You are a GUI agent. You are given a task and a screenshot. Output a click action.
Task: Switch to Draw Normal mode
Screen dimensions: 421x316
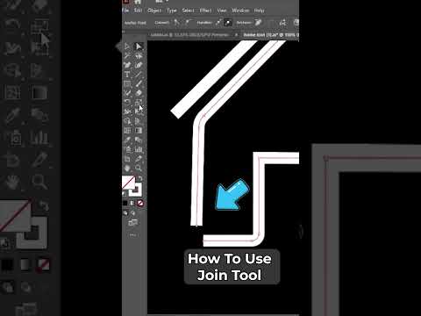pos(125,212)
